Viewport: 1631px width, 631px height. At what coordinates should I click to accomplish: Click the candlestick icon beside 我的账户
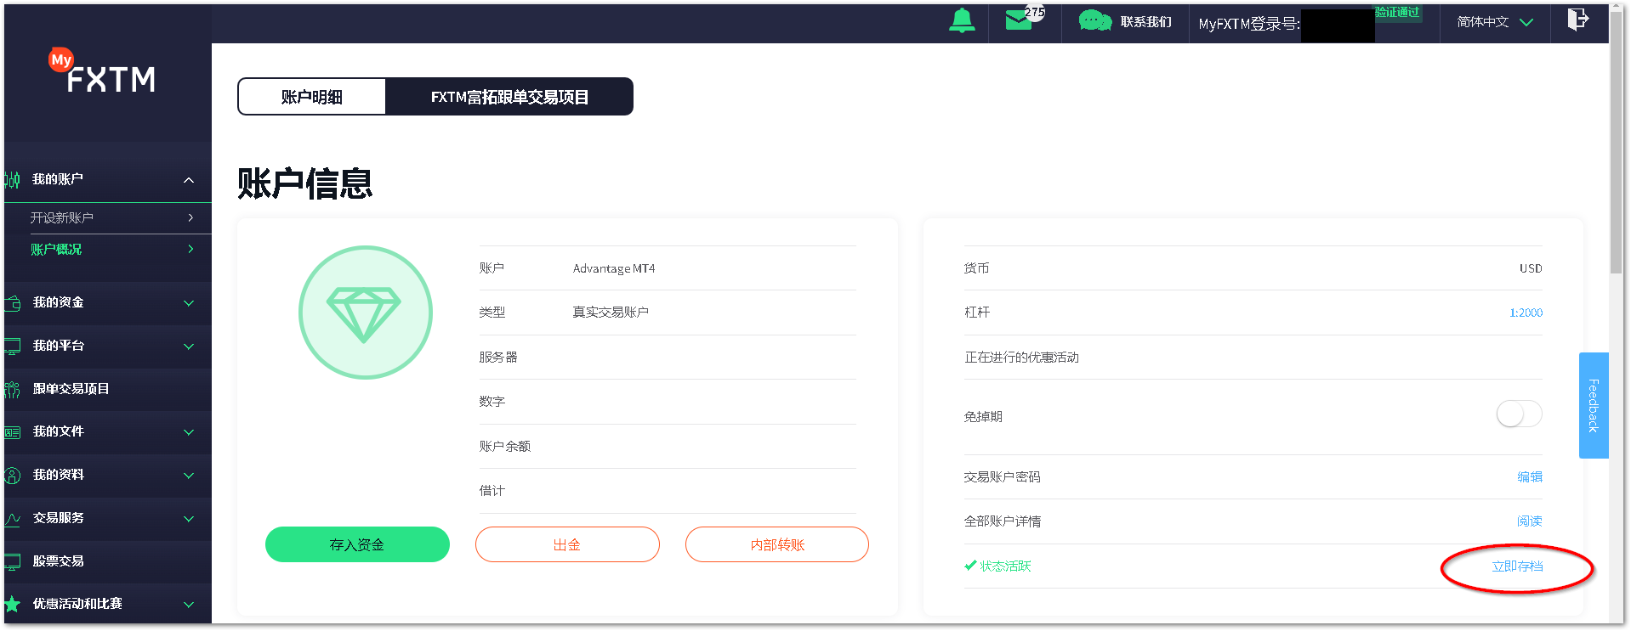tap(12, 179)
